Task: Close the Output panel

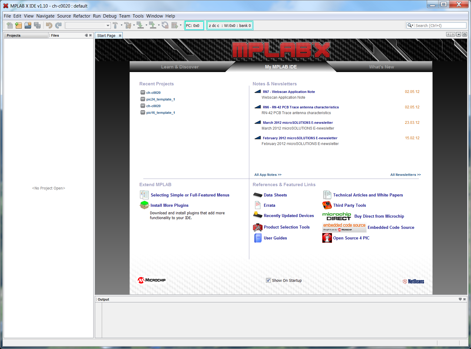Action: coord(464,299)
